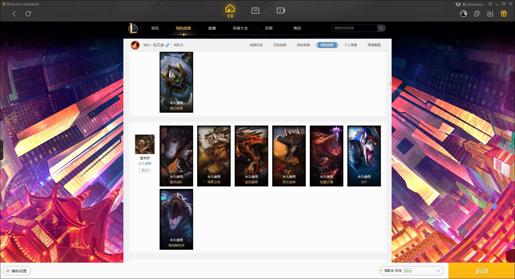This screenshot has height=279, width=515.
Task: Open the friends chat icon beside the avatar
Action: (x=477, y=14)
